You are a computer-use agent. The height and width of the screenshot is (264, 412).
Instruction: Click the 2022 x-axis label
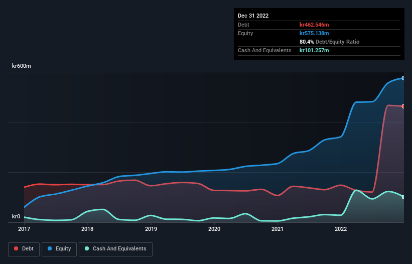pos(341,229)
